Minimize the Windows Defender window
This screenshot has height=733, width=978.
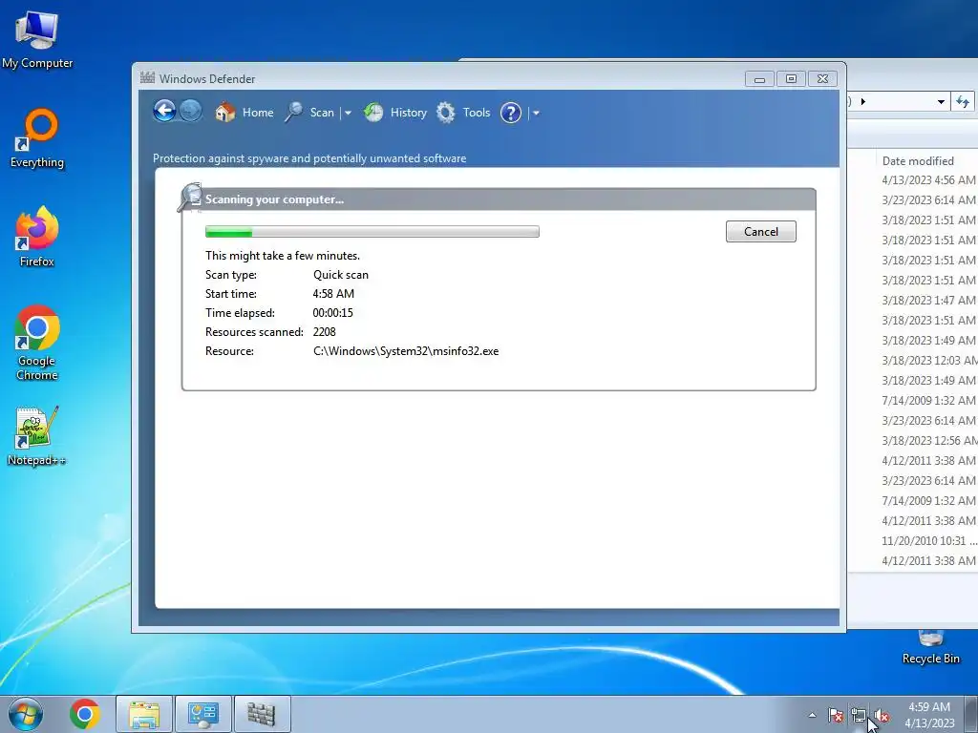[x=759, y=78]
